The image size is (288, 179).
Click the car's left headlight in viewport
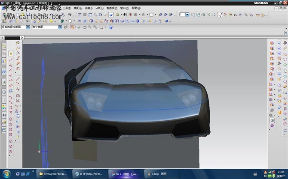[94, 102]
